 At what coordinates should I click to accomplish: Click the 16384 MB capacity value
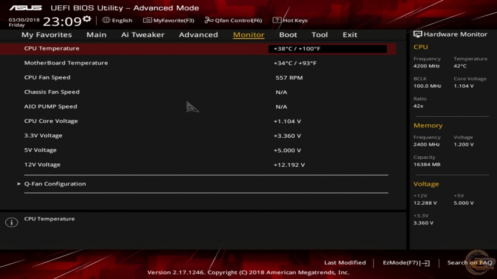point(427,164)
